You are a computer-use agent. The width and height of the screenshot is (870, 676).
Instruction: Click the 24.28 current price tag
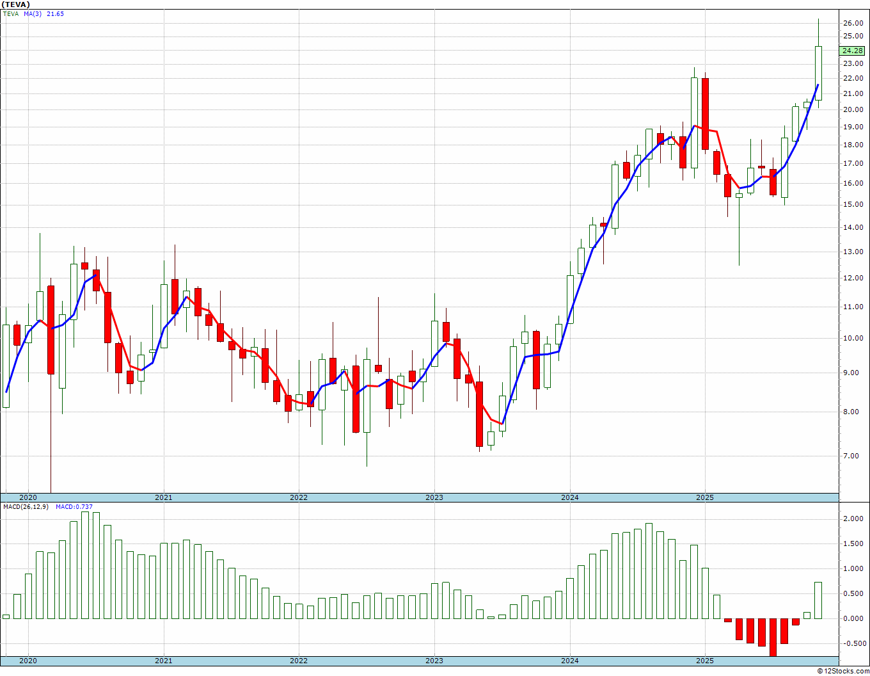(x=852, y=51)
